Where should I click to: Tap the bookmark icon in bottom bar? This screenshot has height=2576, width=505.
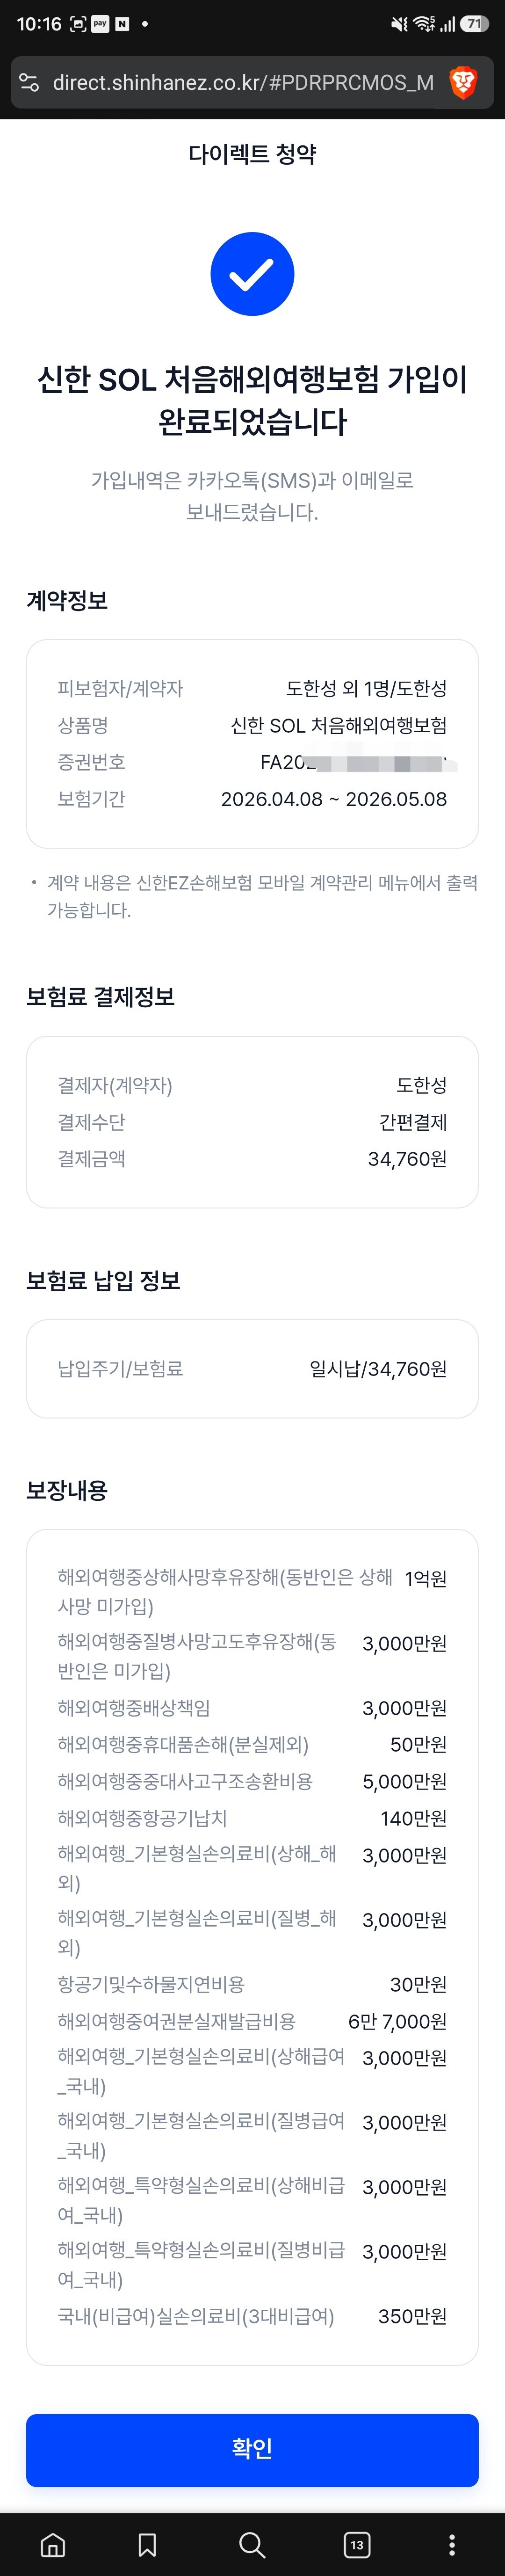point(147,2544)
